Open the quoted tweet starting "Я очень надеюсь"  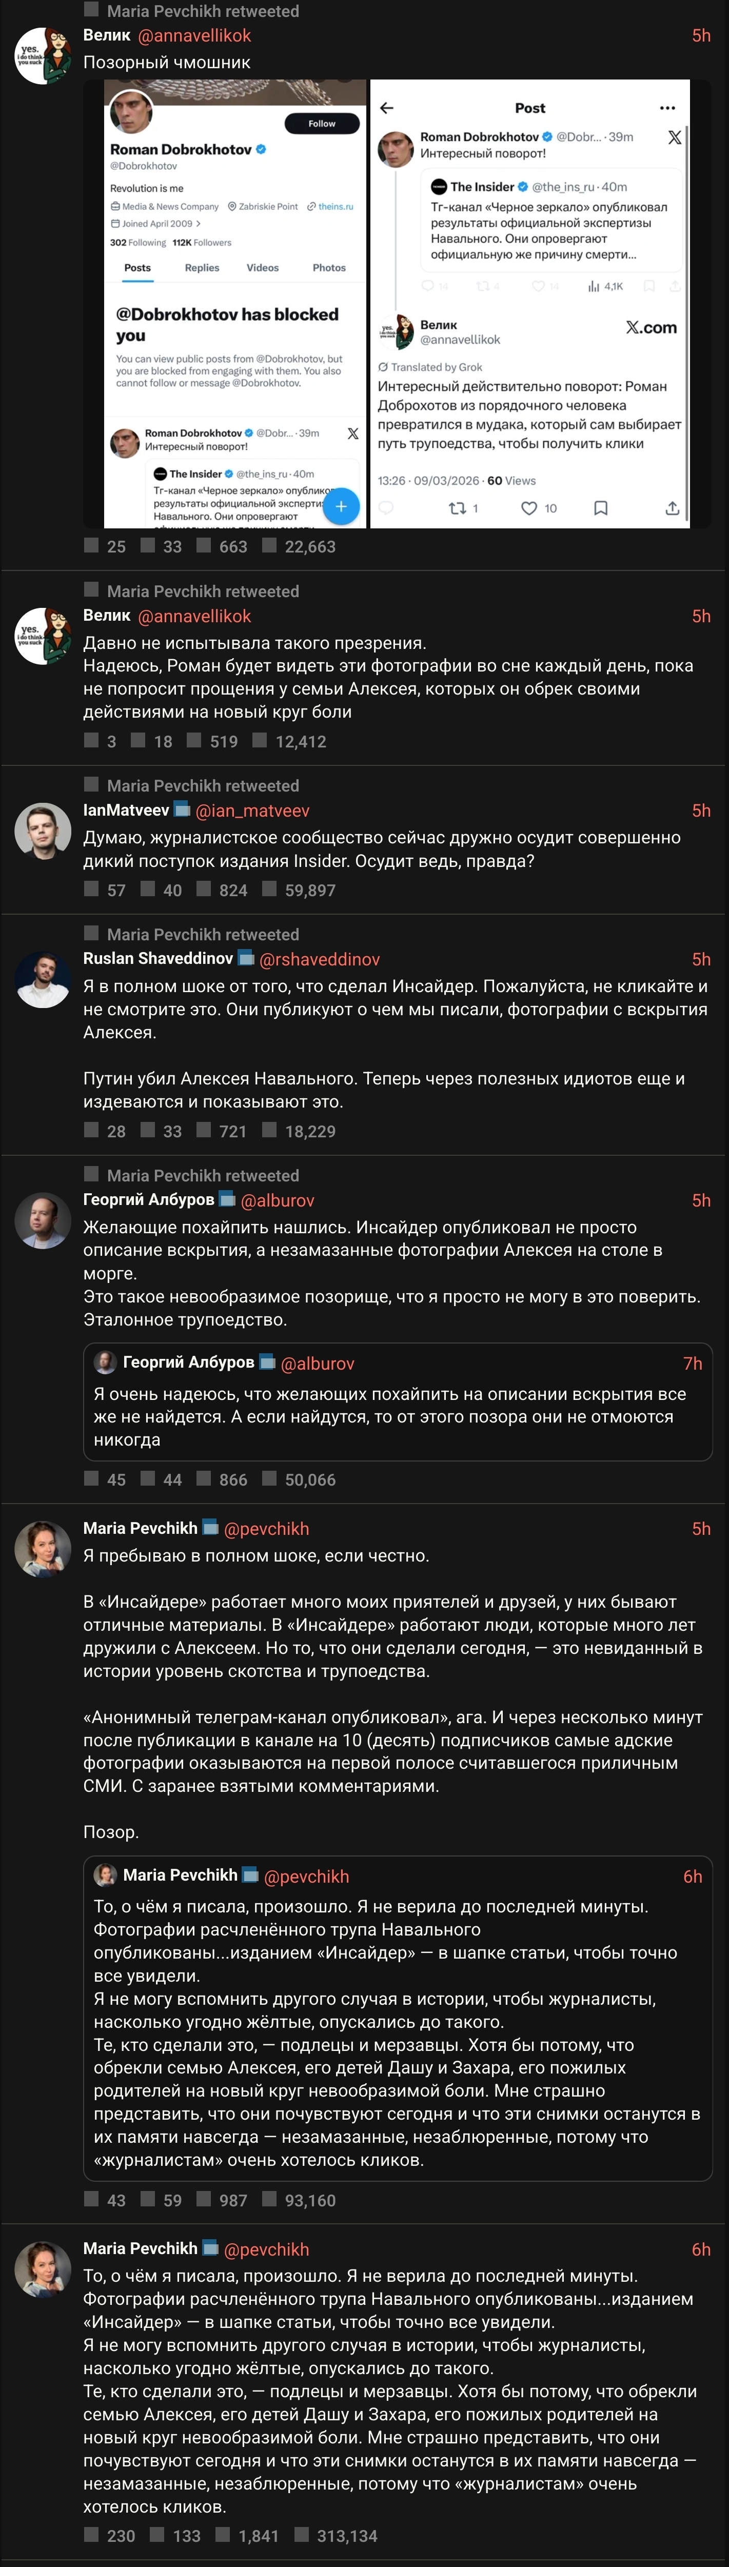point(398,1416)
